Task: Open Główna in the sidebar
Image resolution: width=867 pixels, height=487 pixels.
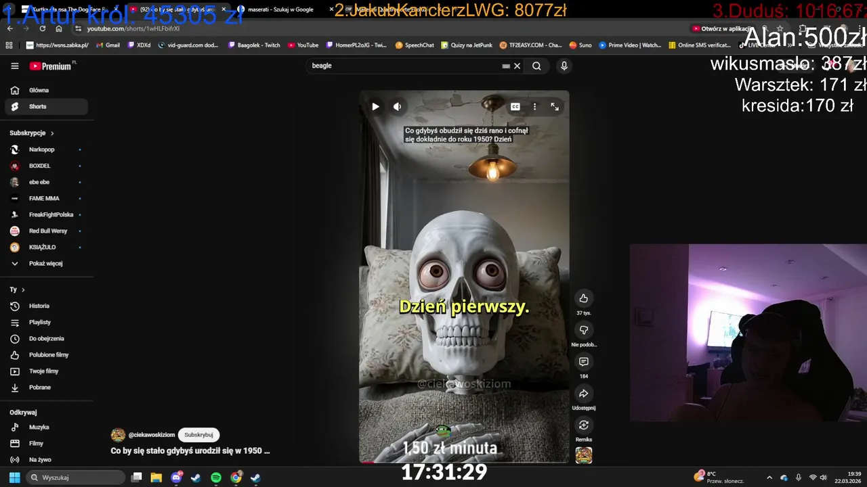Action: point(46,90)
